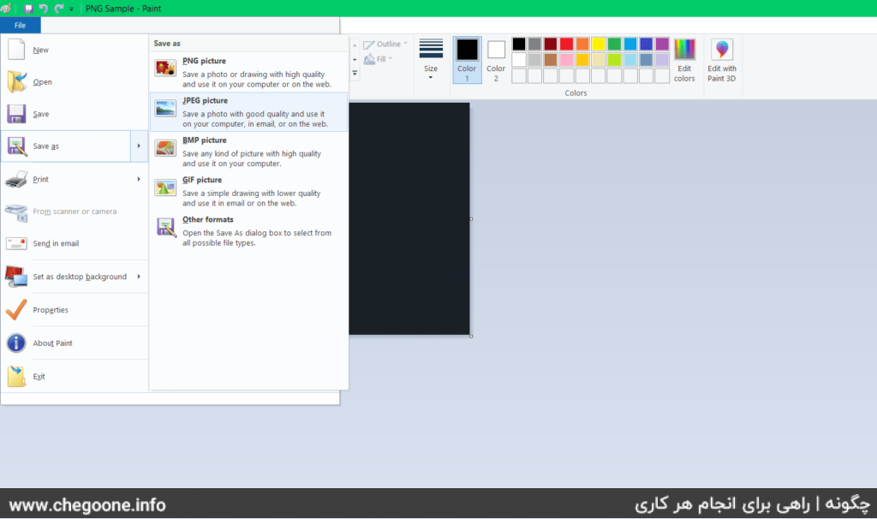
Task: Choose Other formats save option
Action: click(x=248, y=231)
